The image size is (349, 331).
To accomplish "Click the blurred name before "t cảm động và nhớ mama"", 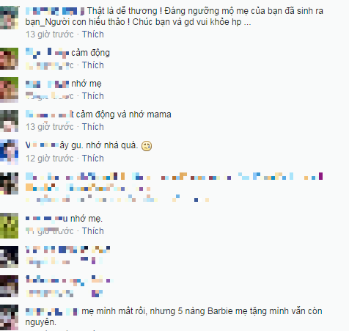I will point(49,114).
